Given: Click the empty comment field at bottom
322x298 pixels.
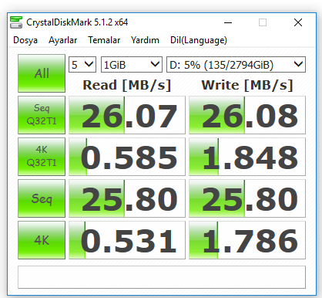Looking at the screenshot, I should [162, 277].
